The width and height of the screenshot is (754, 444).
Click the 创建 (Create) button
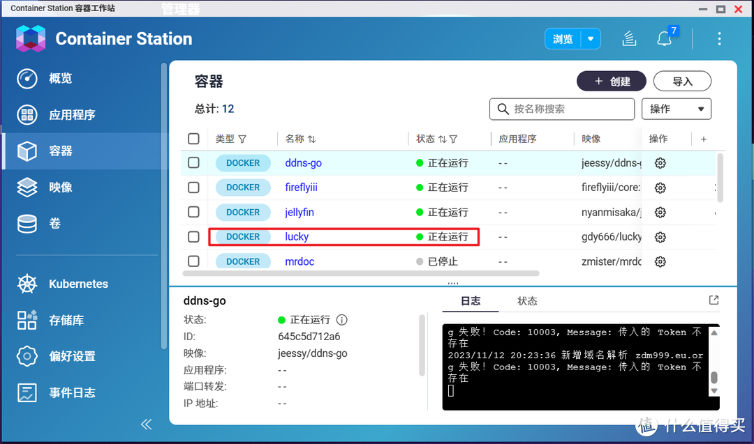click(611, 81)
